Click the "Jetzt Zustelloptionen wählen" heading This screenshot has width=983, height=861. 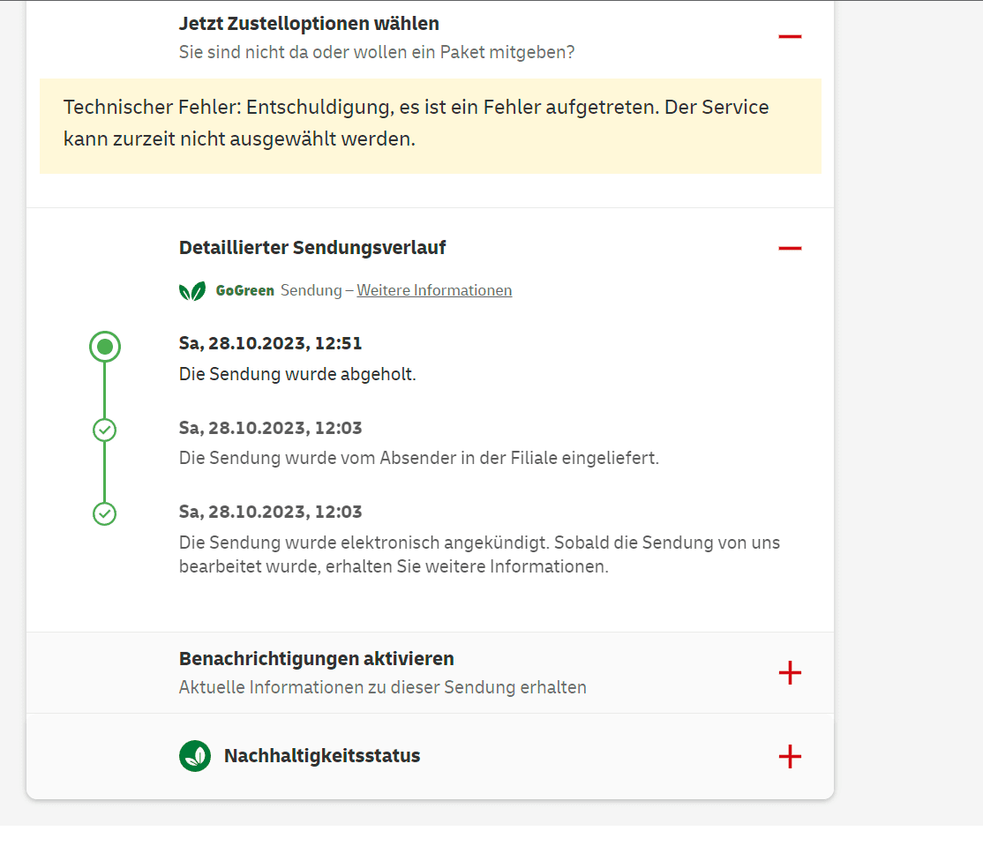coord(309,24)
